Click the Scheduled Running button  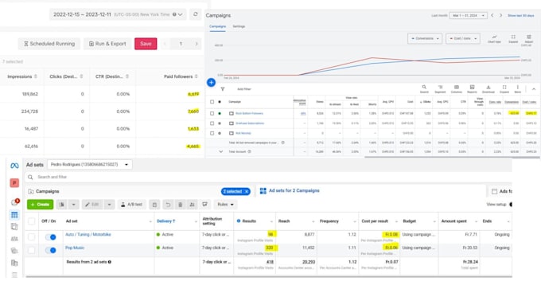point(49,44)
